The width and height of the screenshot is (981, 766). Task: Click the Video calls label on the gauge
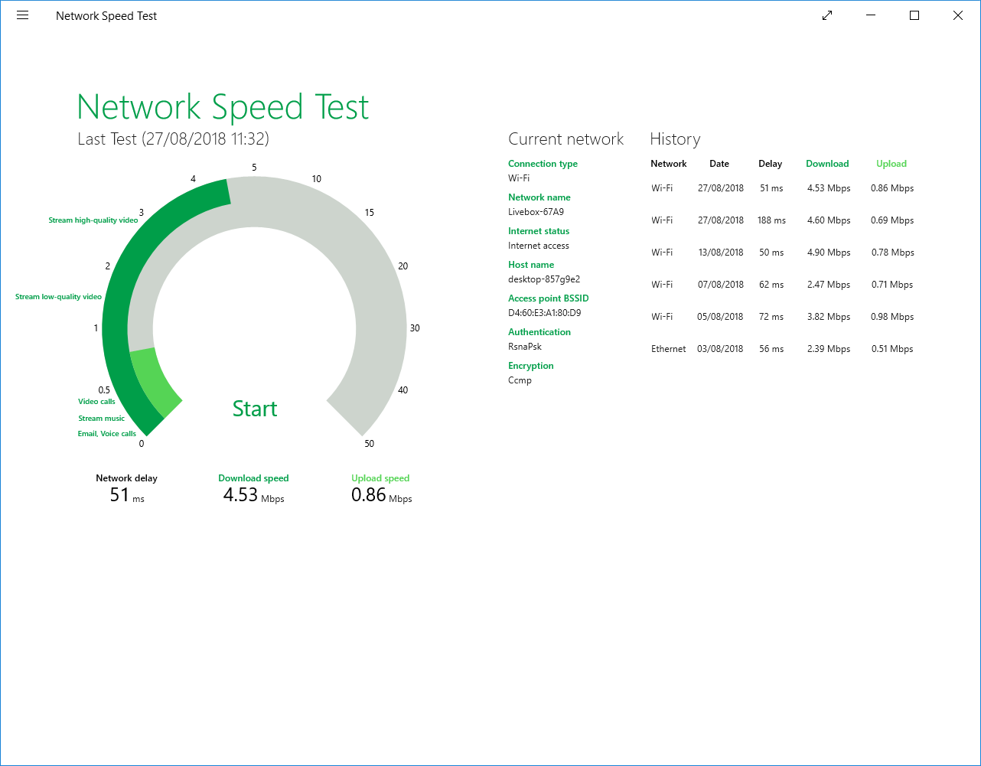(96, 401)
